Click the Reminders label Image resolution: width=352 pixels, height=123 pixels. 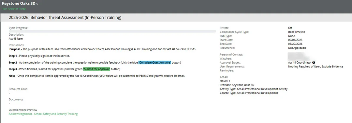(x=227, y=70)
